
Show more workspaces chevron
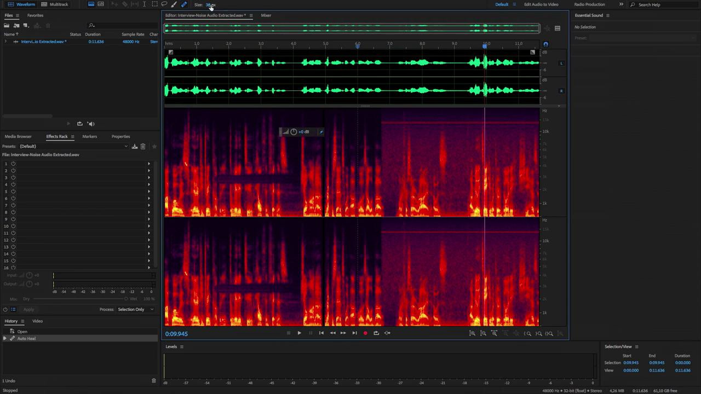point(621,4)
